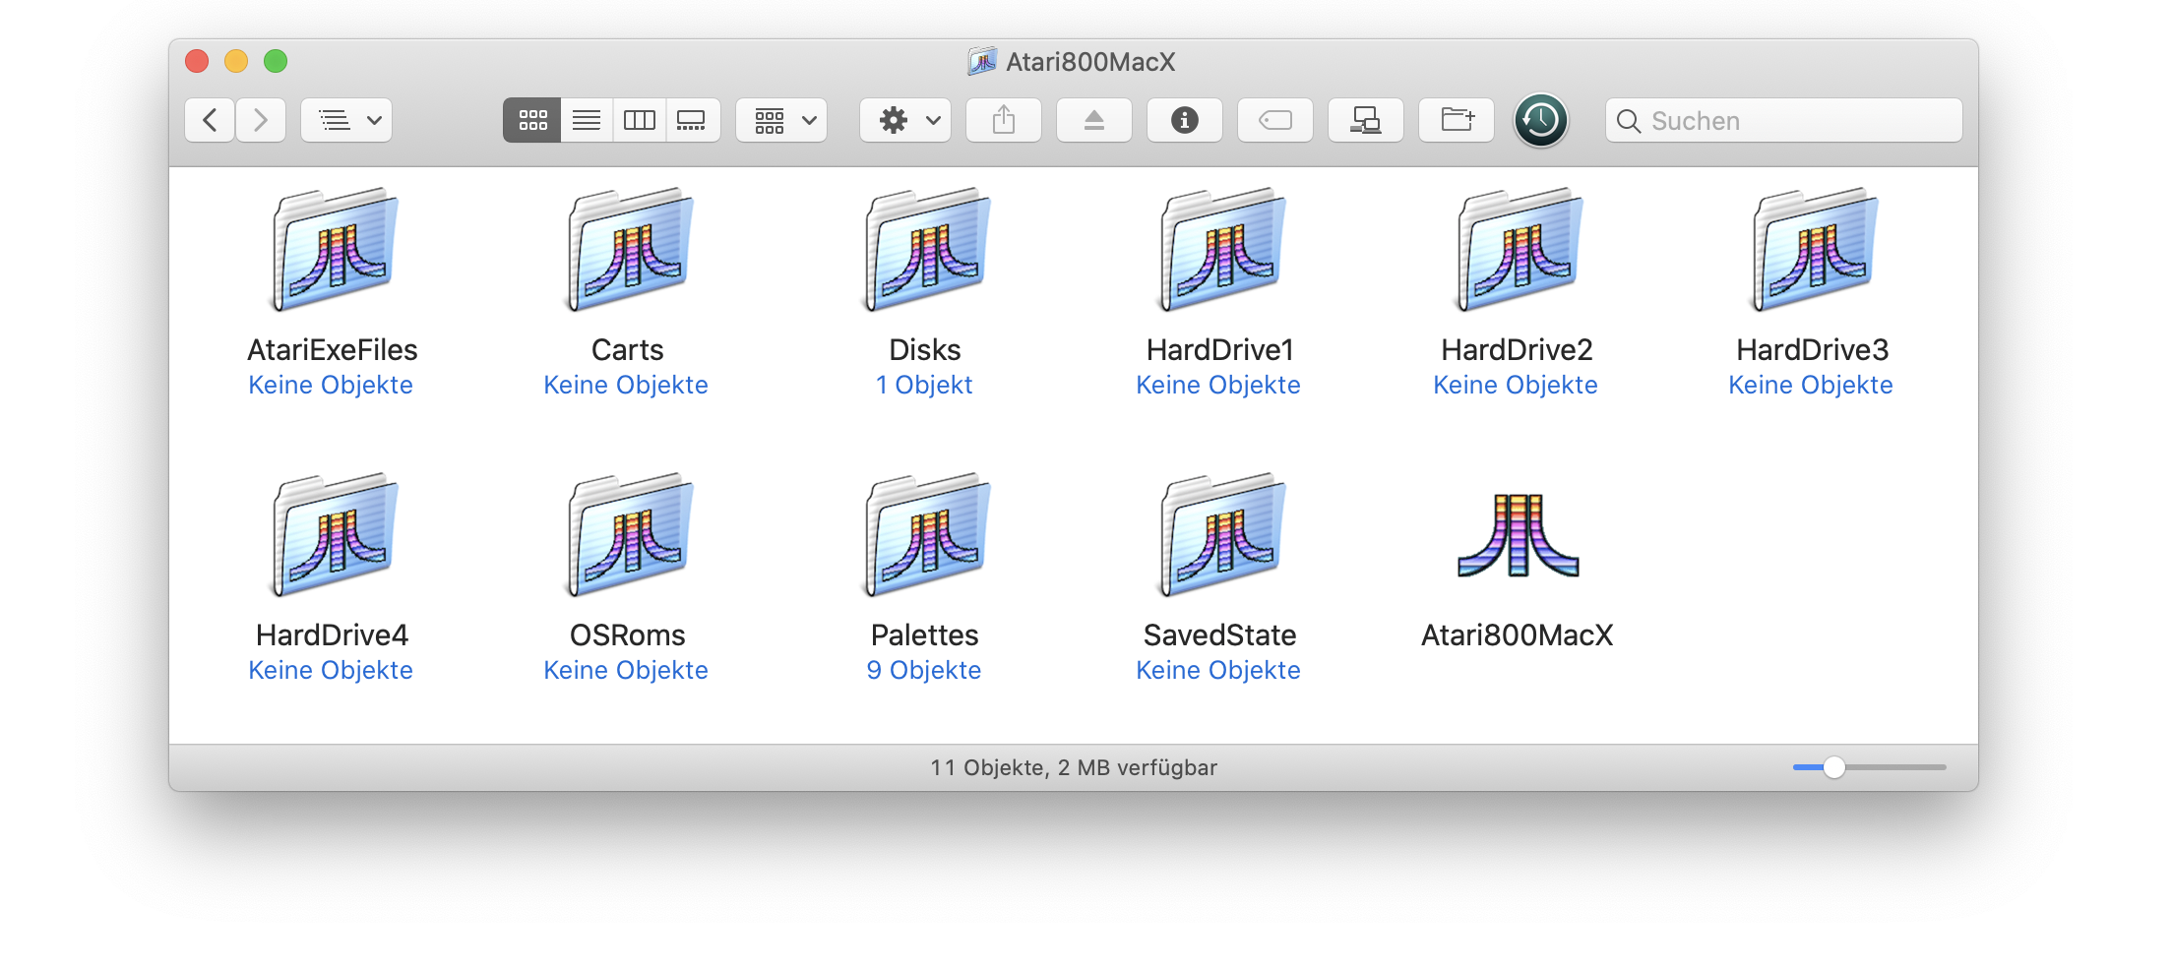Click the SavedState folder name
Image resolution: width=2171 pixels, height=966 pixels.
pos(1220,634)
